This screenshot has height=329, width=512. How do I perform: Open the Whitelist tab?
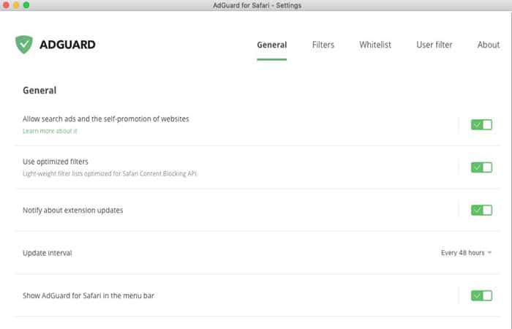(375, 45)
